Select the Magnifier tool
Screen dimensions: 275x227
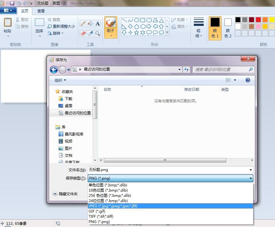pos(98,33)
